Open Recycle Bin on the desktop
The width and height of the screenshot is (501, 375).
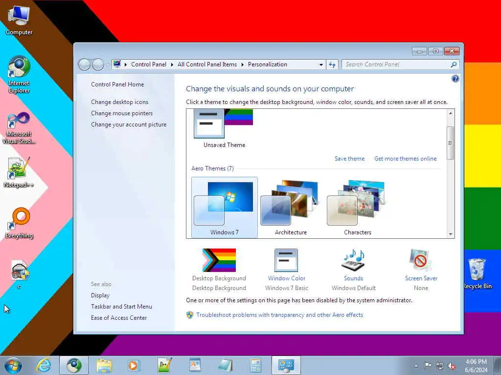tap(478, 273)
